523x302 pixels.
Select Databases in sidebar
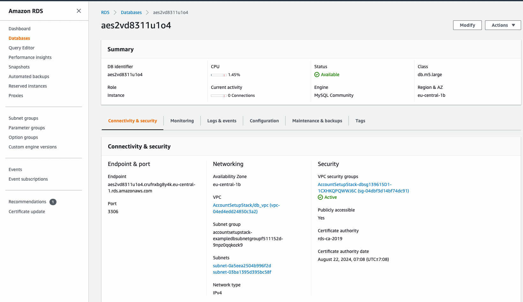[x=19, y=38]
